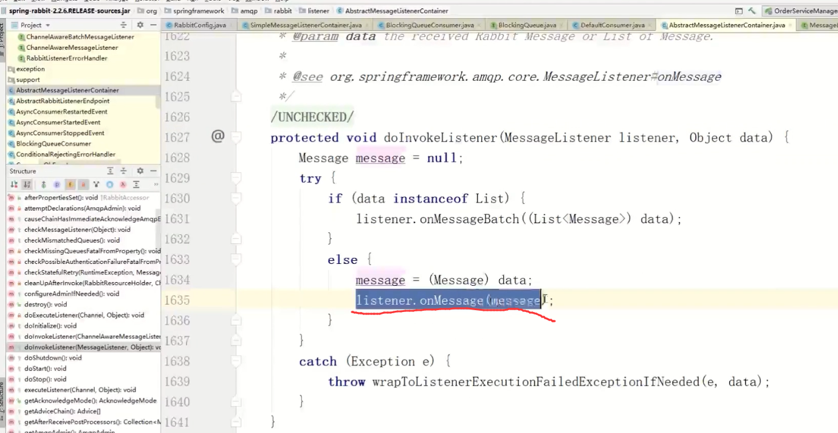Image resolution: width=838 pixels, height=433 pixels.
Task: Select doInvokeListener(MessageListener, Object) in Structure
Action: (x=83, y=347)
